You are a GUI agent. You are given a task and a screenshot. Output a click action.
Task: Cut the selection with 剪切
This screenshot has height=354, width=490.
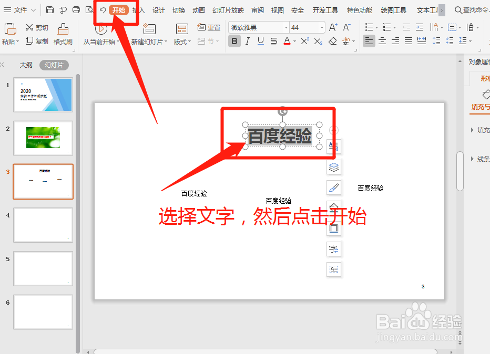(37, 27)
